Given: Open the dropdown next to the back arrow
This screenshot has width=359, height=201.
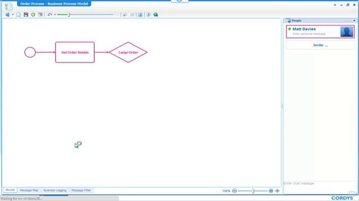Looking at the screenshot, I should (x=13, y=15).
